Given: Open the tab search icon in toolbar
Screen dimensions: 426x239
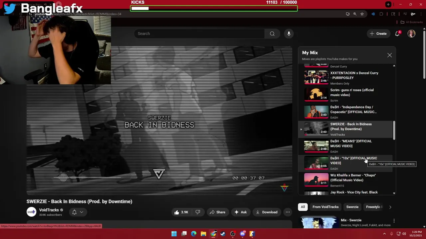Looking at the screenshot, I should (x=393, y=14).
